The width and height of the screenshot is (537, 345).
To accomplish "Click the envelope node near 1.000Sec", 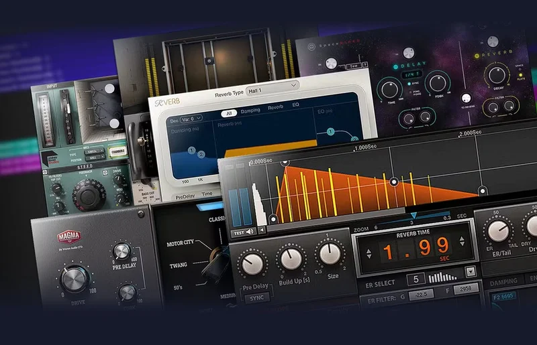I will tap(394, 182).
